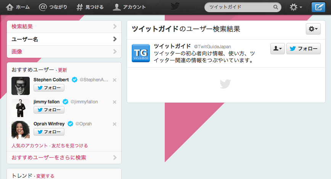The height and width of the screenshot is (179, 331).
Task: Open the settings gear menu in top bar
Action: (296, 7)
